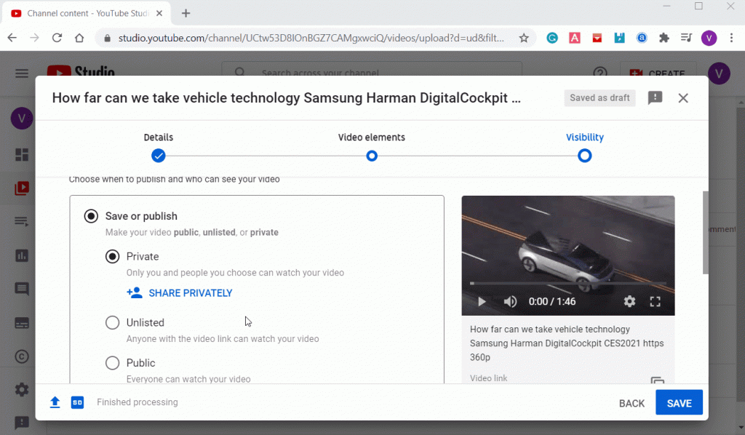745x435 pixels.
Task: Open the browser home page
Action: coord(79,38)
